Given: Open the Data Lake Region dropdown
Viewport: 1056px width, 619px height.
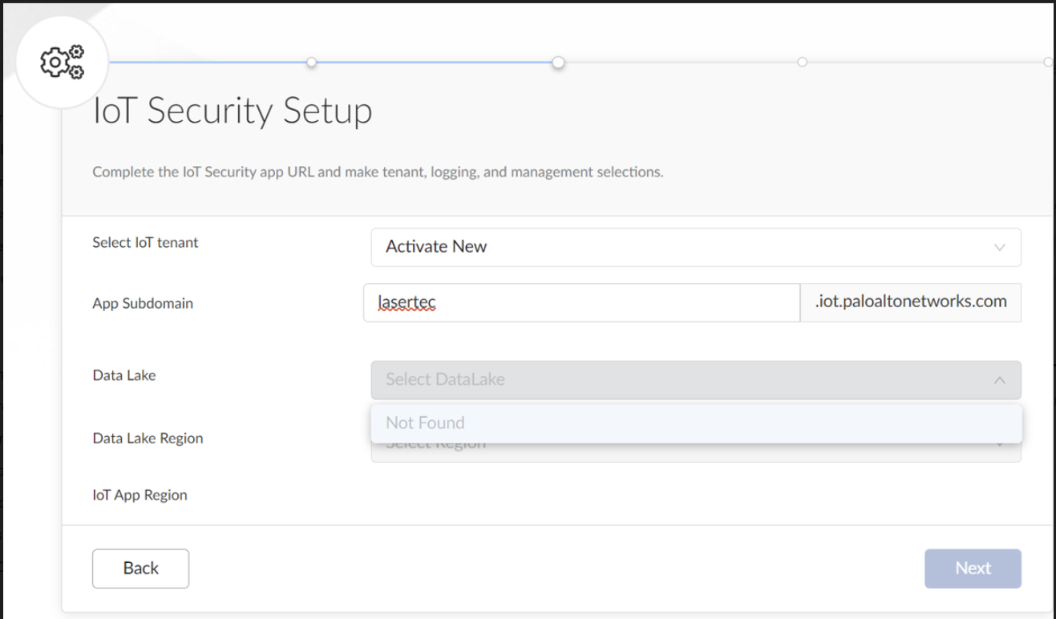Looking at the screenshot, I should point(696,453).
